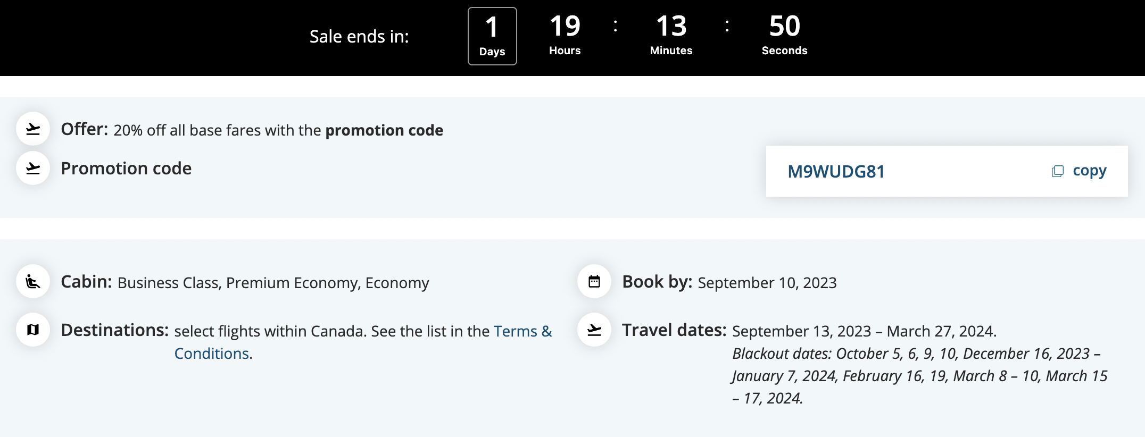Click the Hours value in countdown timer
This screenshot has height=437, width=1145.
[x=565, y=25]
